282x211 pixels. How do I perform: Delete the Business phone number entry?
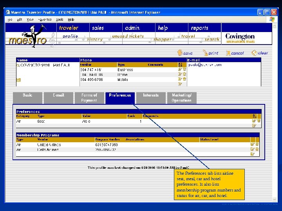pos(184,69)
